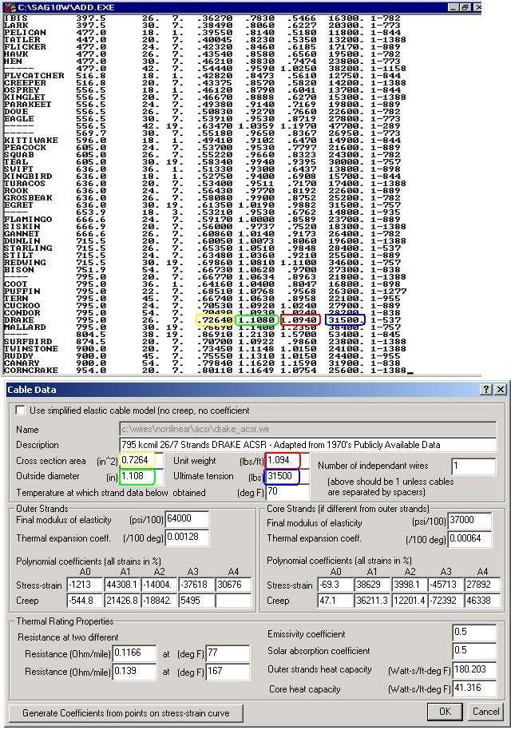The image size is (511, 730).
Task: Click Core Strands thermal expansion field 0.00064
Action: [x=469, y=539]
